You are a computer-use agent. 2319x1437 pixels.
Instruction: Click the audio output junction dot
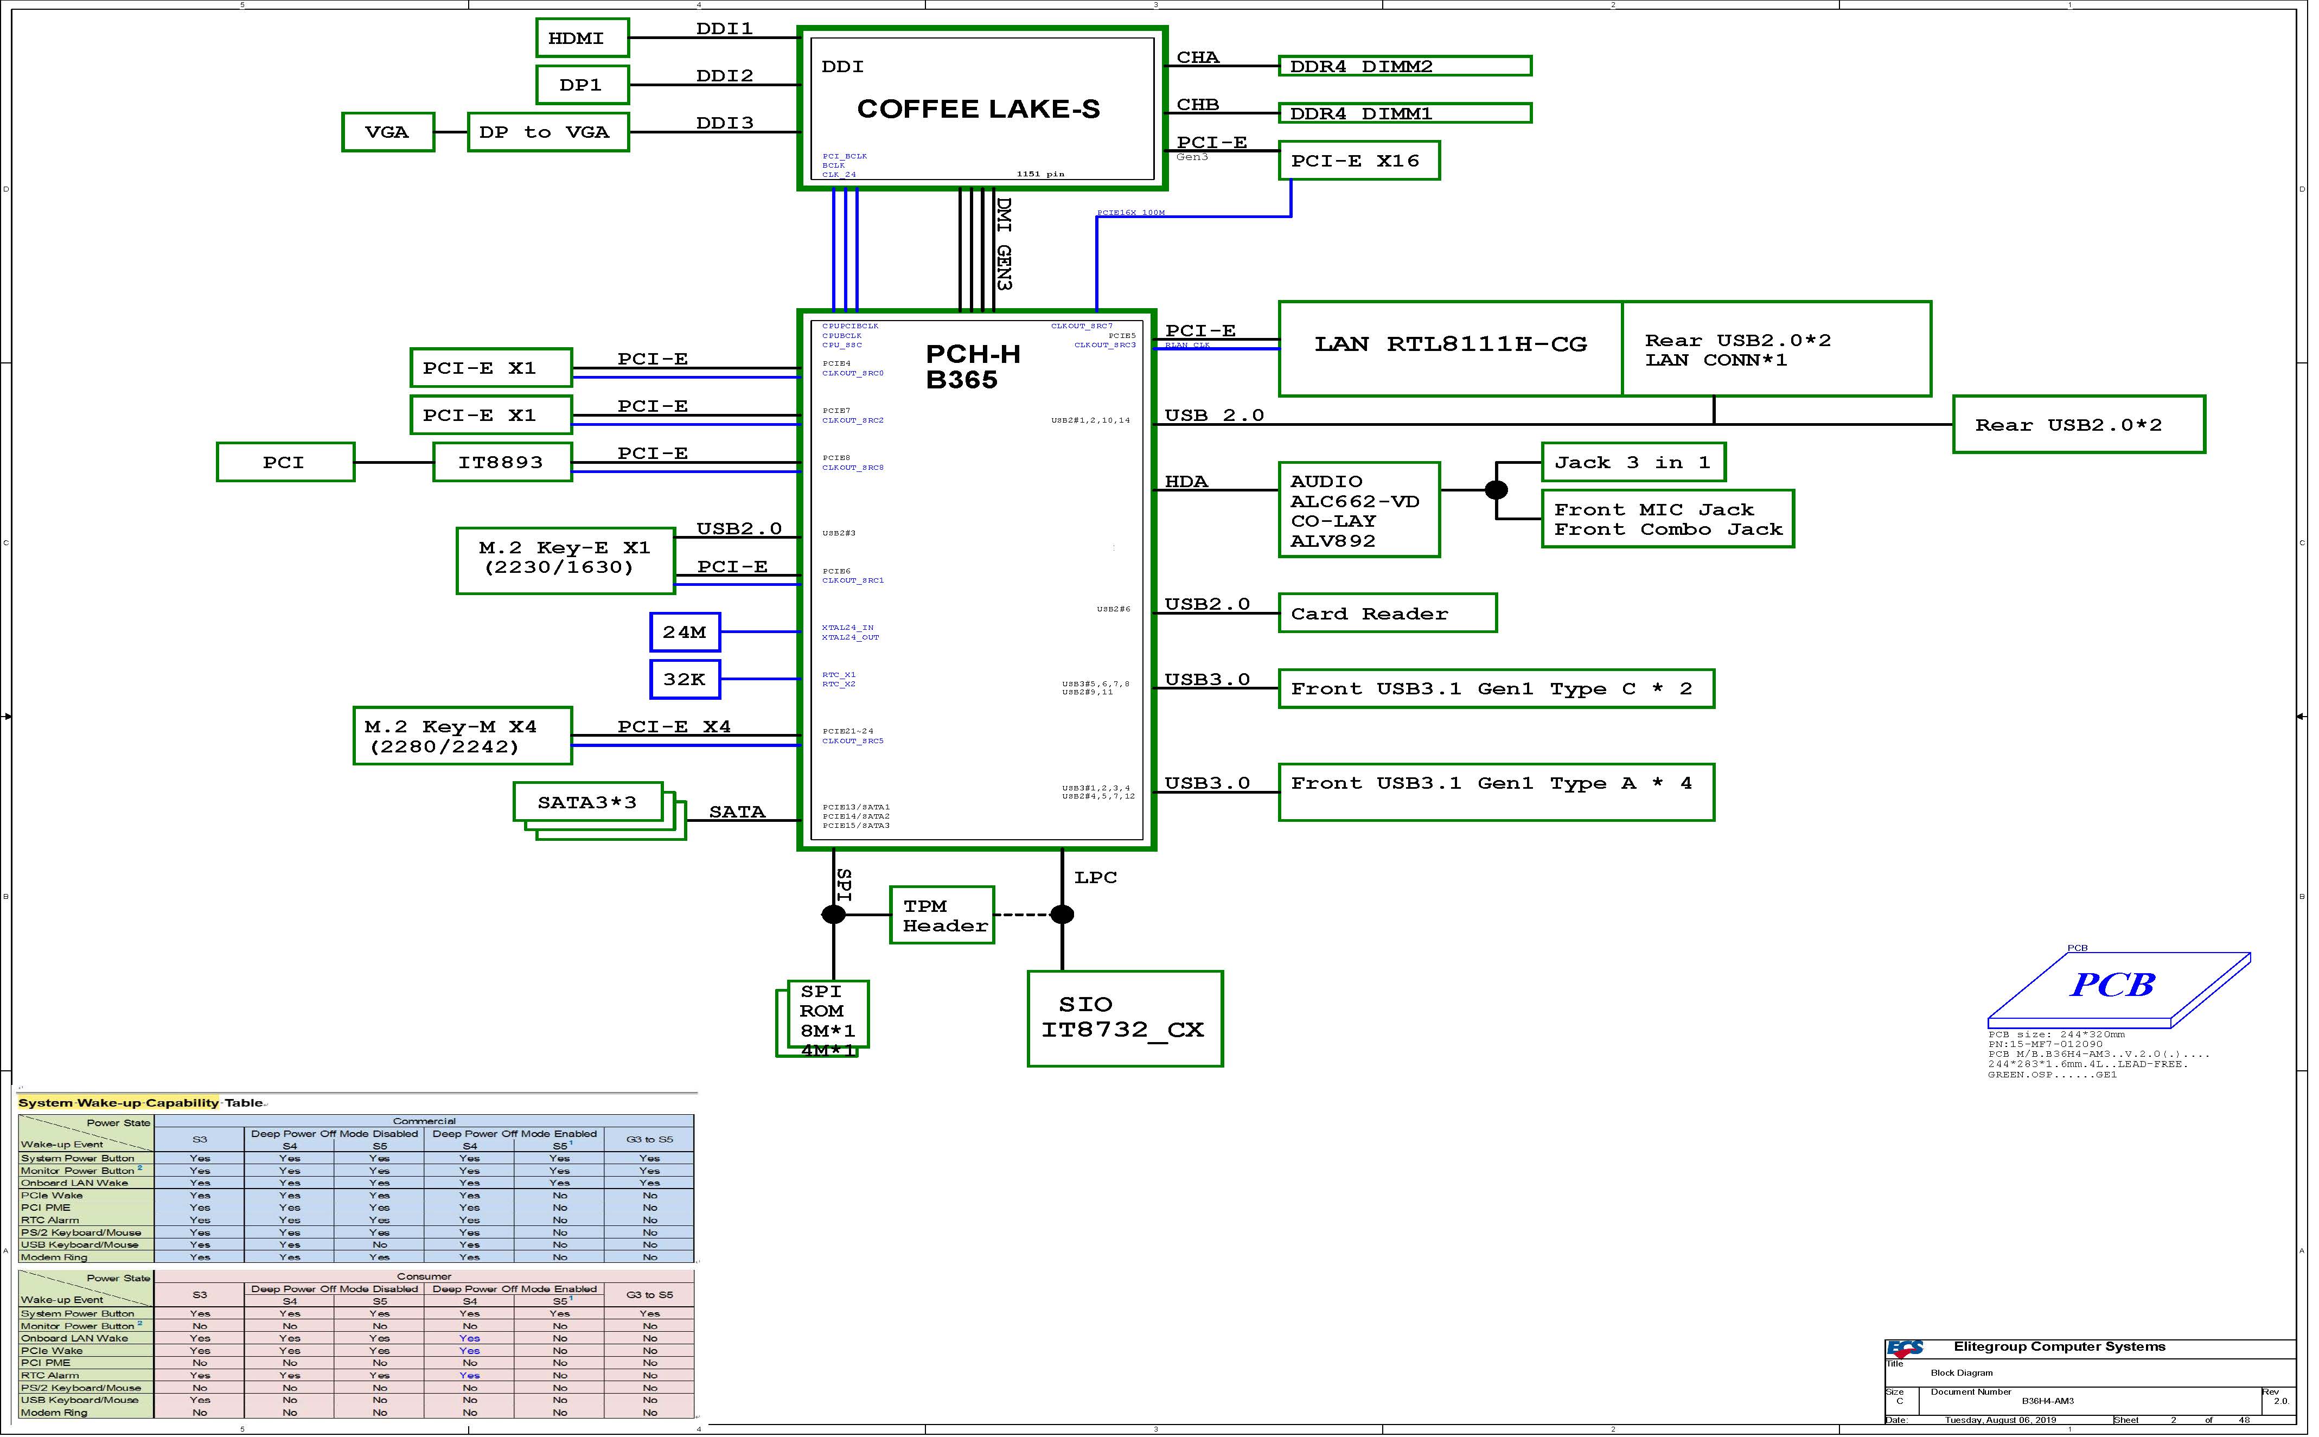coord(1496,490)
